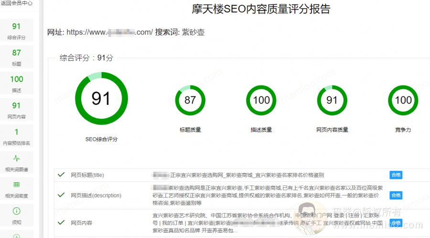430x238 pixels.
Task: Open 内容预估排名 sidebar item
Action: [16, 136]
